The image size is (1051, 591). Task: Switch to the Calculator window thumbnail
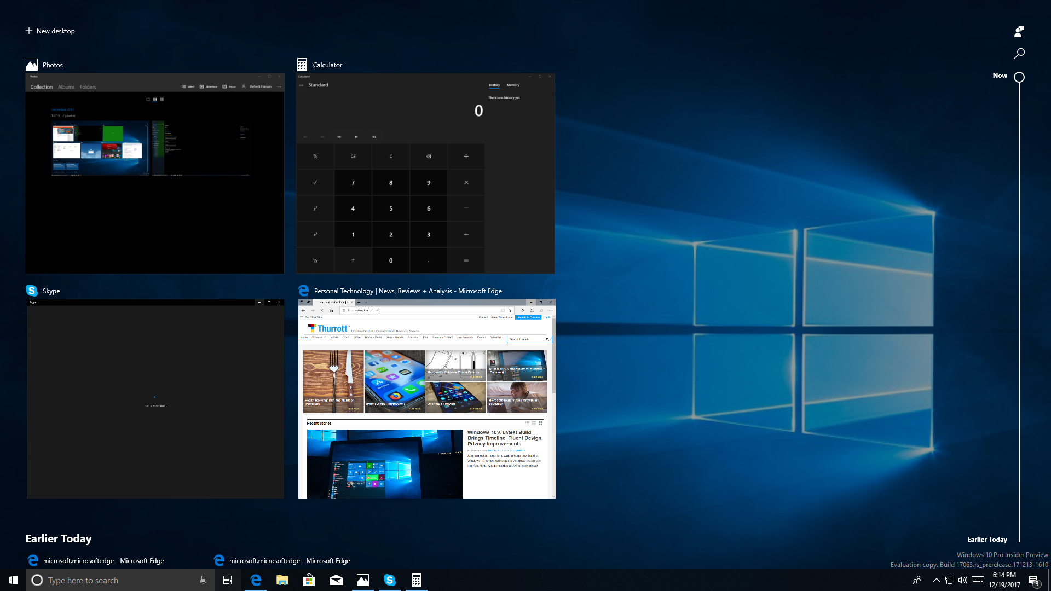pyautogui.click(x=425, y=173)
